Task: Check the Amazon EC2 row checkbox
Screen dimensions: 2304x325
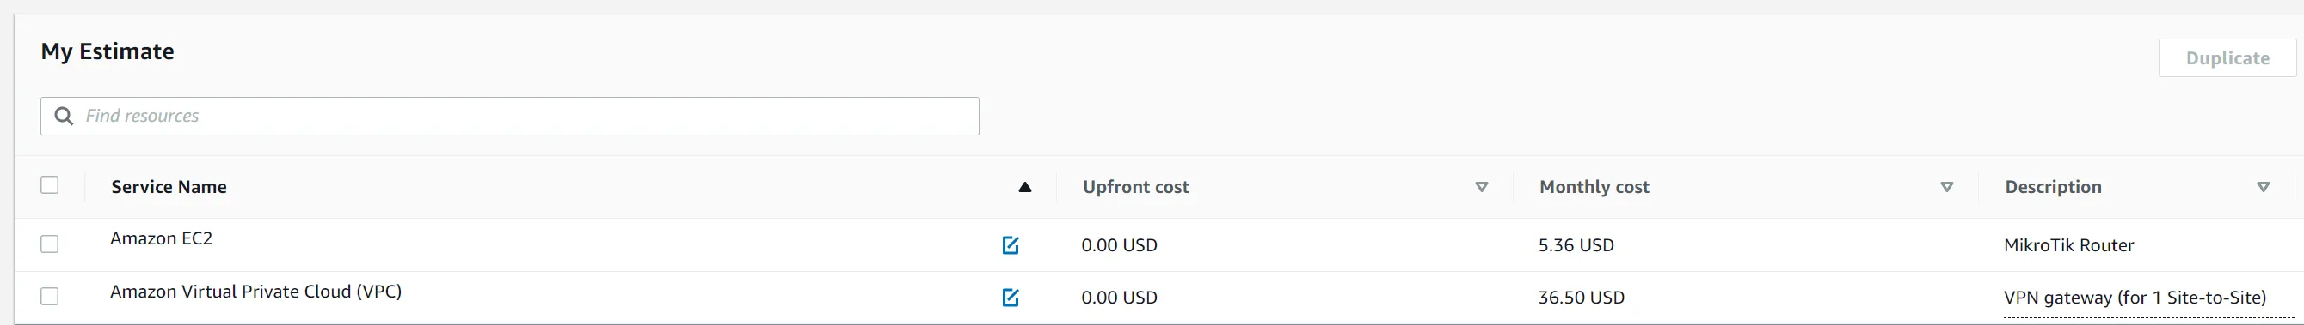Action: (x=49, y=244)
